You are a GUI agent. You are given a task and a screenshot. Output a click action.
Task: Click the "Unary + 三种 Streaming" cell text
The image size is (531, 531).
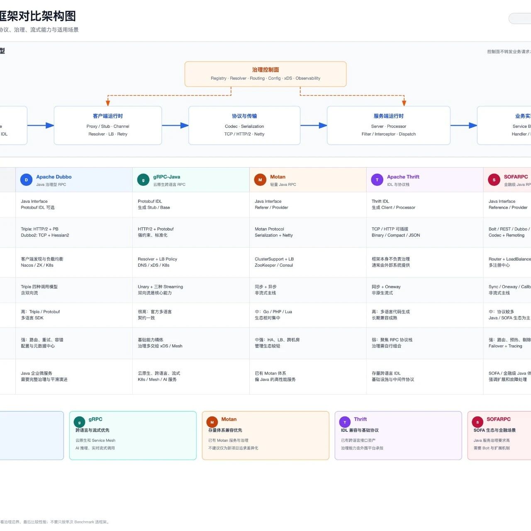pyautogui.click(x=160, y=287)
